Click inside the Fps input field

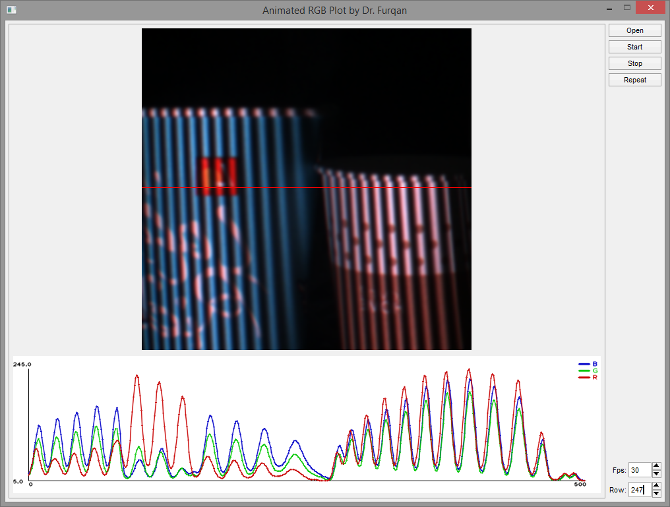click(639, 470)
